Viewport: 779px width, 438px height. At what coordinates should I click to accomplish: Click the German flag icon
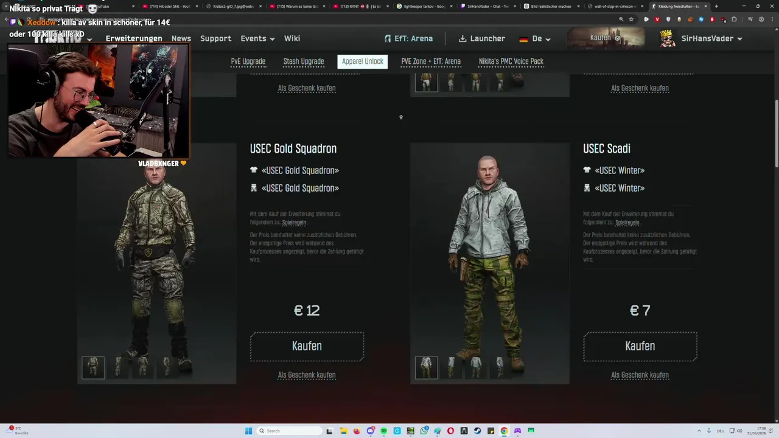[523, 39]
